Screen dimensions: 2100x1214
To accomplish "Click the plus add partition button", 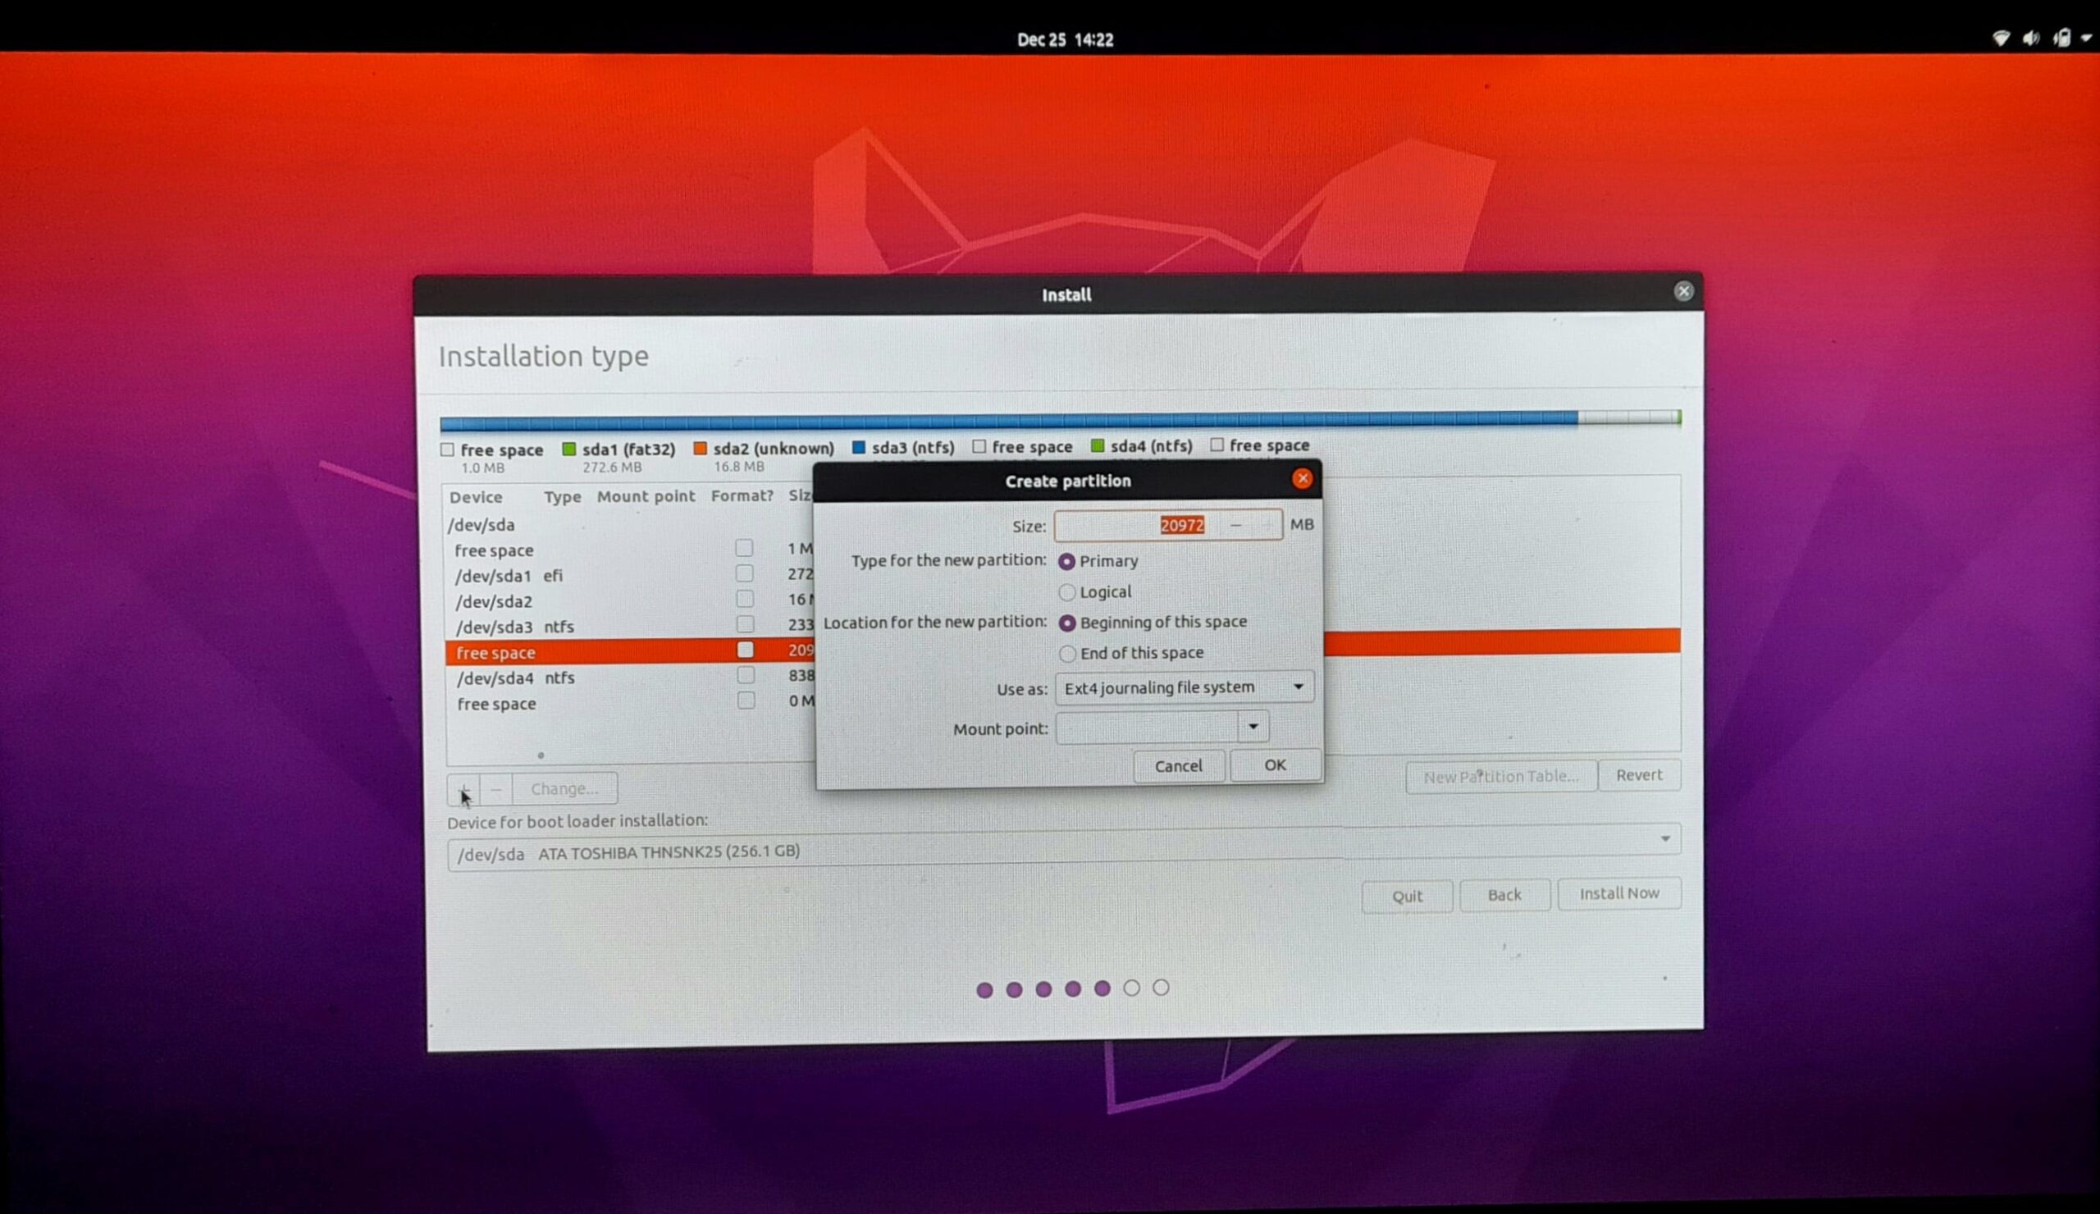I will tap(463, 788).
